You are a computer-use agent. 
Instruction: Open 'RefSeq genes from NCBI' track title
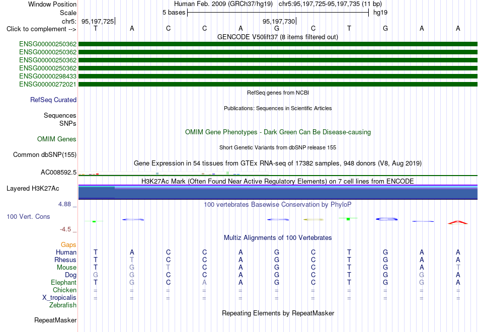278,93
